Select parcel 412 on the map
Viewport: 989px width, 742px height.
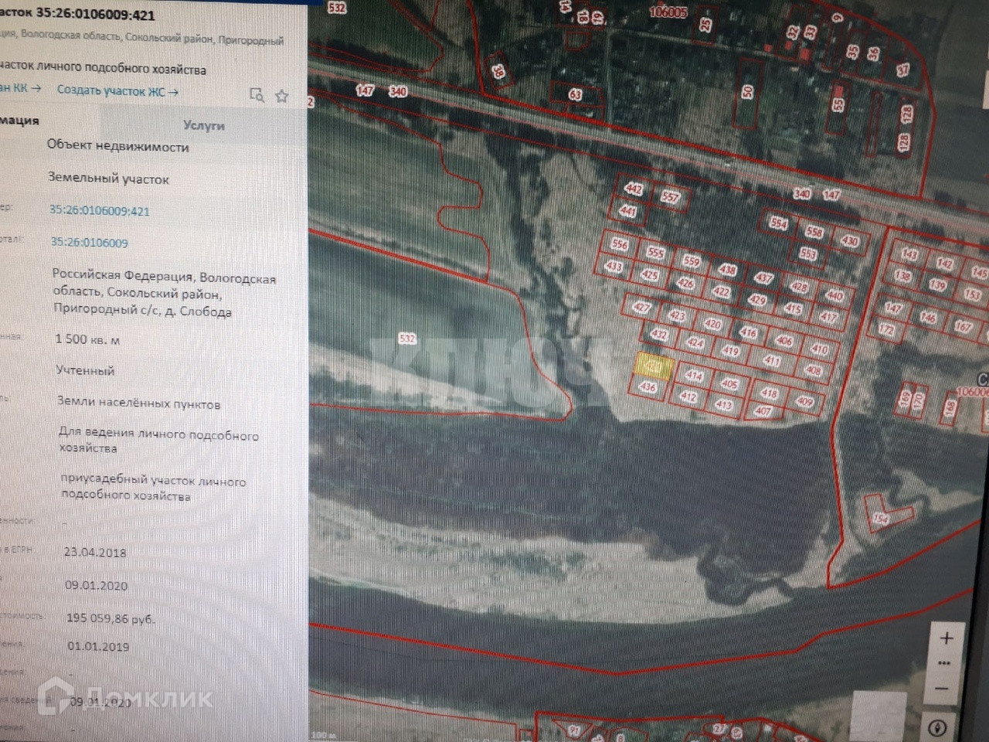(x=688, y=397)
